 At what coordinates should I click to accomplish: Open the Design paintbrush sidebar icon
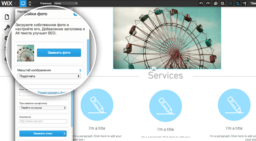(7, 27)
